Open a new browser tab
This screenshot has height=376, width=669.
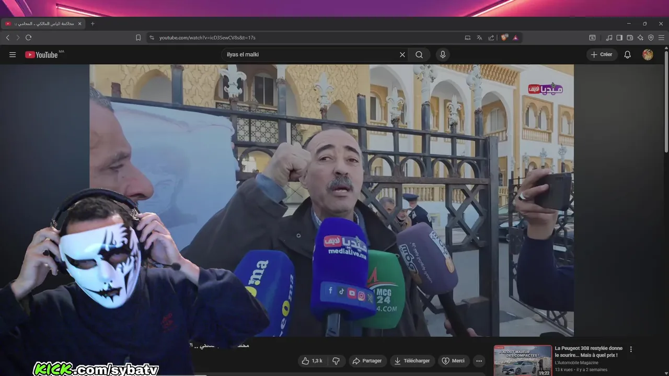coord(93,23)
